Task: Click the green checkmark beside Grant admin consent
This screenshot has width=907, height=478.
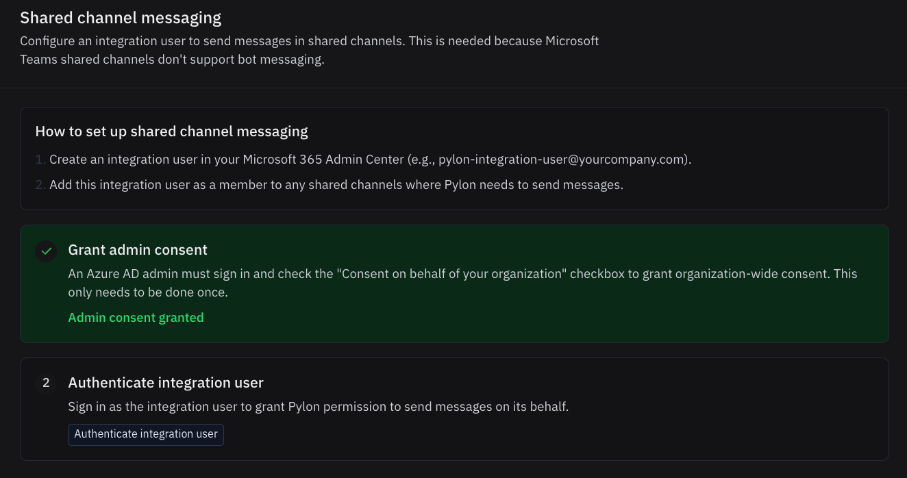Action: pyautogui.click(x=46, y=251)
